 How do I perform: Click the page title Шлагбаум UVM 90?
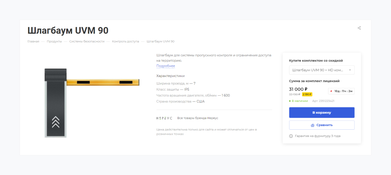coord(68,30)
